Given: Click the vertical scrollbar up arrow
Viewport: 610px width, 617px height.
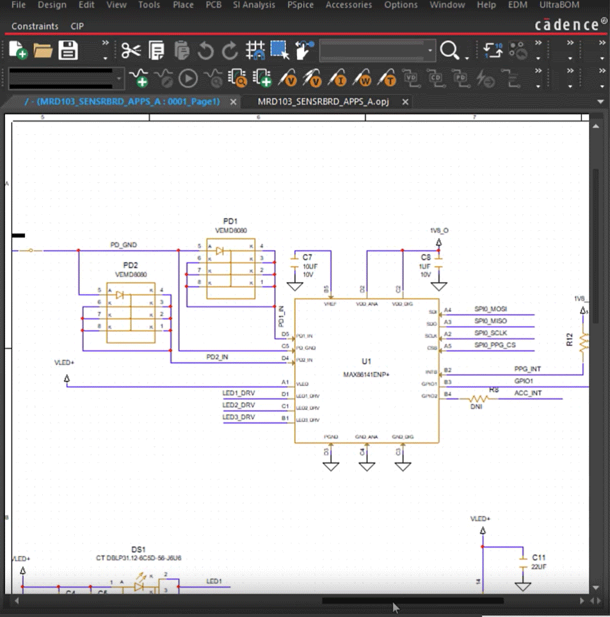Looking at the screenshot, I should click(x=596, y=127).
